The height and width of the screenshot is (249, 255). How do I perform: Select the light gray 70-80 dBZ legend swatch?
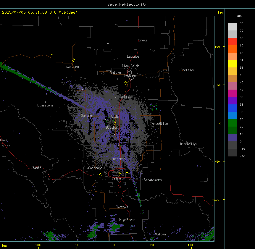[x=233, y=27]
